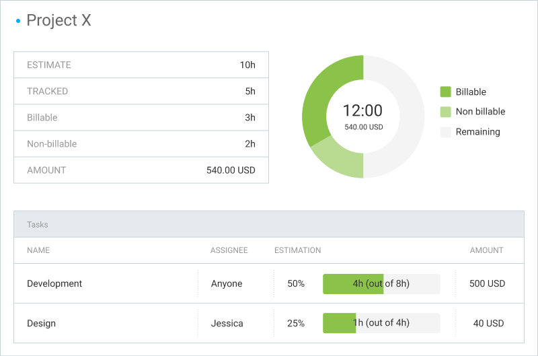Click the Project X title
538x356 pixels.
[x=59, y=20]
